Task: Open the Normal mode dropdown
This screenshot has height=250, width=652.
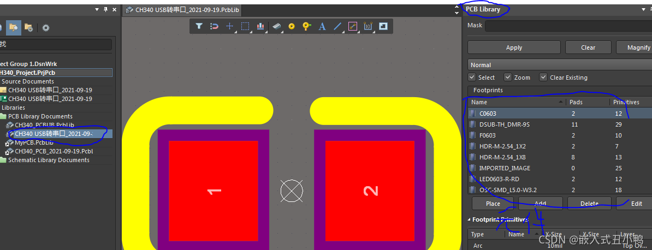Action: coord(560,65)
